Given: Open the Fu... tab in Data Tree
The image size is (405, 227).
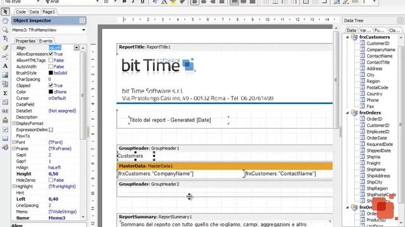Looking at the screenshot, I should [379, 30].
